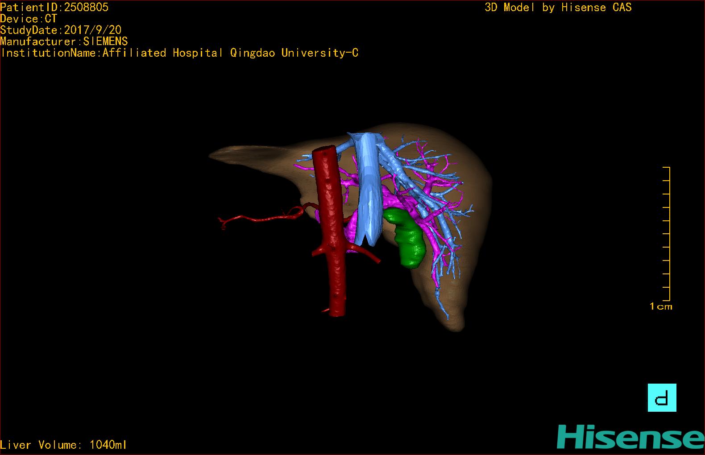Click the InstitutionName Affiliated Hospital Qingdao text
Image resolution: width=705 pixels, height=455 pixels.
[179, 53]
